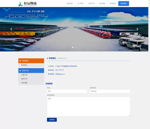
Task: Click the 好运物流 logo in header
Action: pyautogui.click(x=27, y=3)
